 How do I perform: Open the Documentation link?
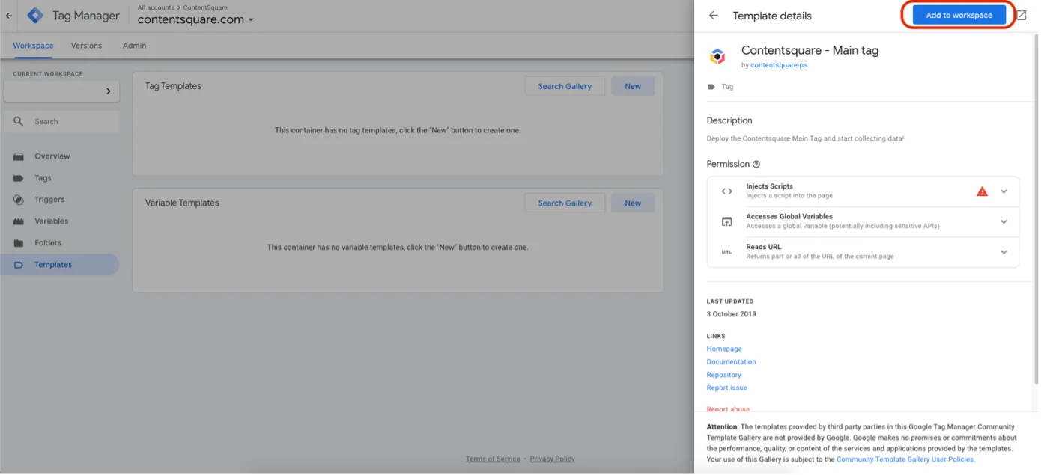click(731, 362)
